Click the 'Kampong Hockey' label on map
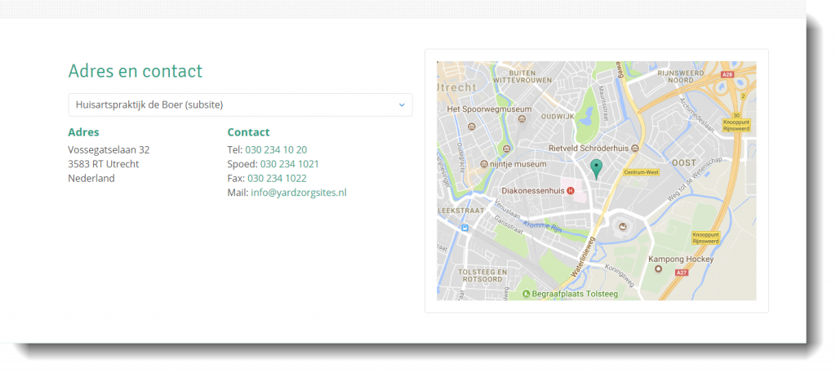This screenshot has width=836, height=373. [681, 259]
